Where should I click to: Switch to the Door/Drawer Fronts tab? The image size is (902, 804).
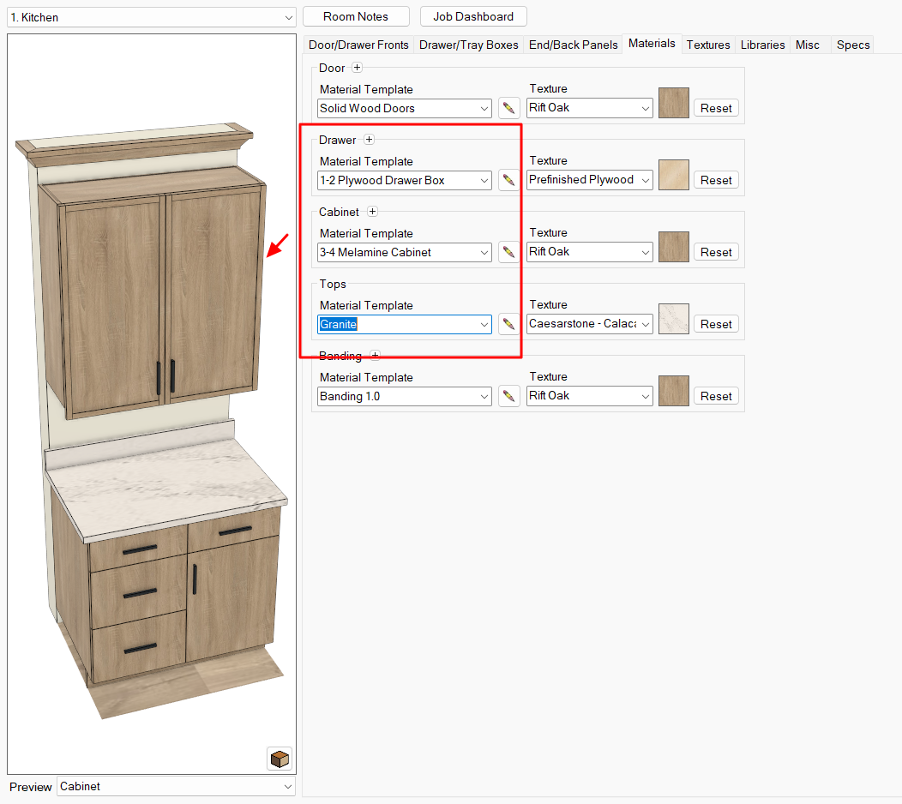358,45
